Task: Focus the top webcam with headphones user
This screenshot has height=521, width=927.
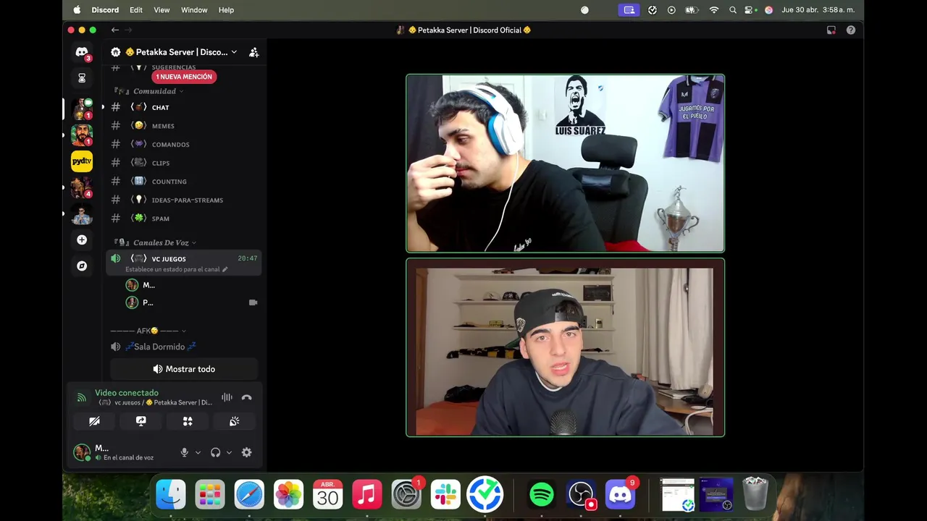Action: [565, 164]
